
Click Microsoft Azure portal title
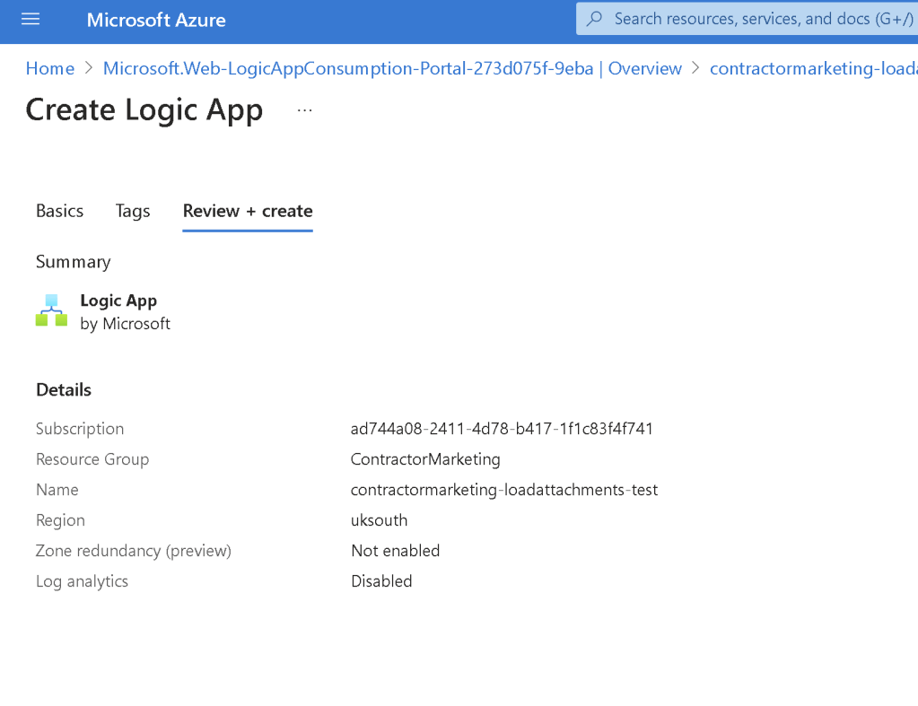156,20
